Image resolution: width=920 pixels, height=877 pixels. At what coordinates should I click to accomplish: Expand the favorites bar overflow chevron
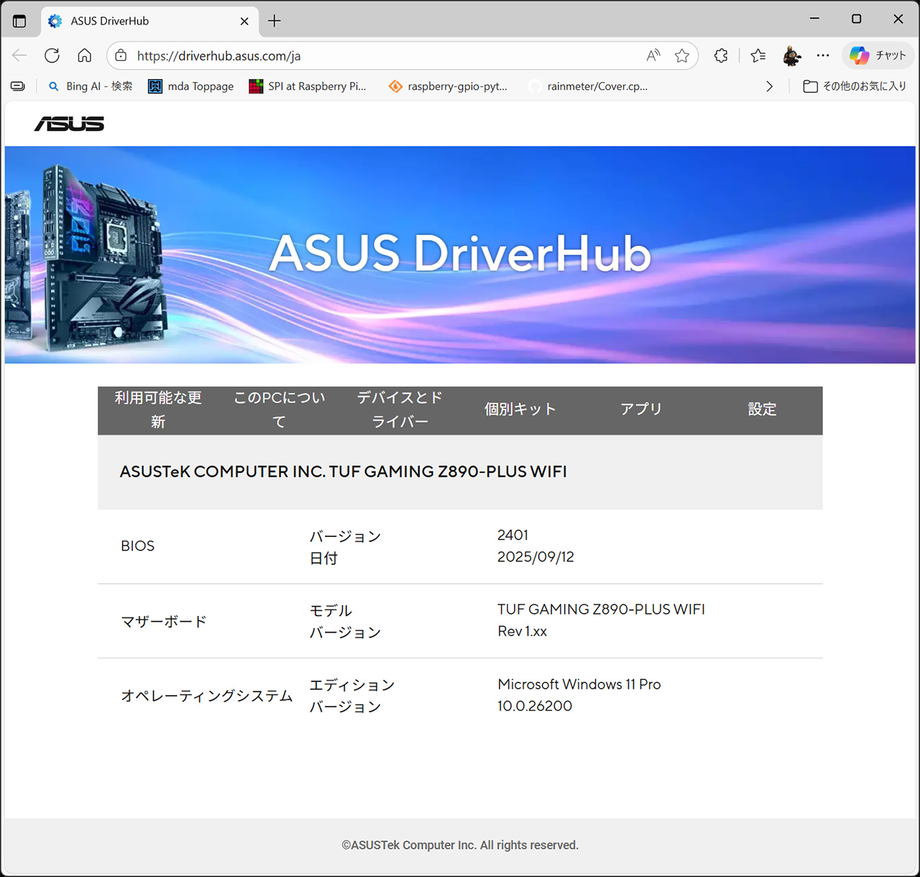(x=769, y=86)
